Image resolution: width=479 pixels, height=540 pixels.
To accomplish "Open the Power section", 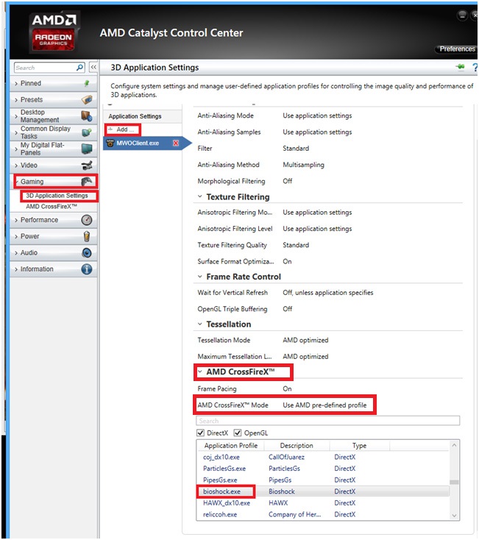I will pyautogui.click(x=54, y=236).
